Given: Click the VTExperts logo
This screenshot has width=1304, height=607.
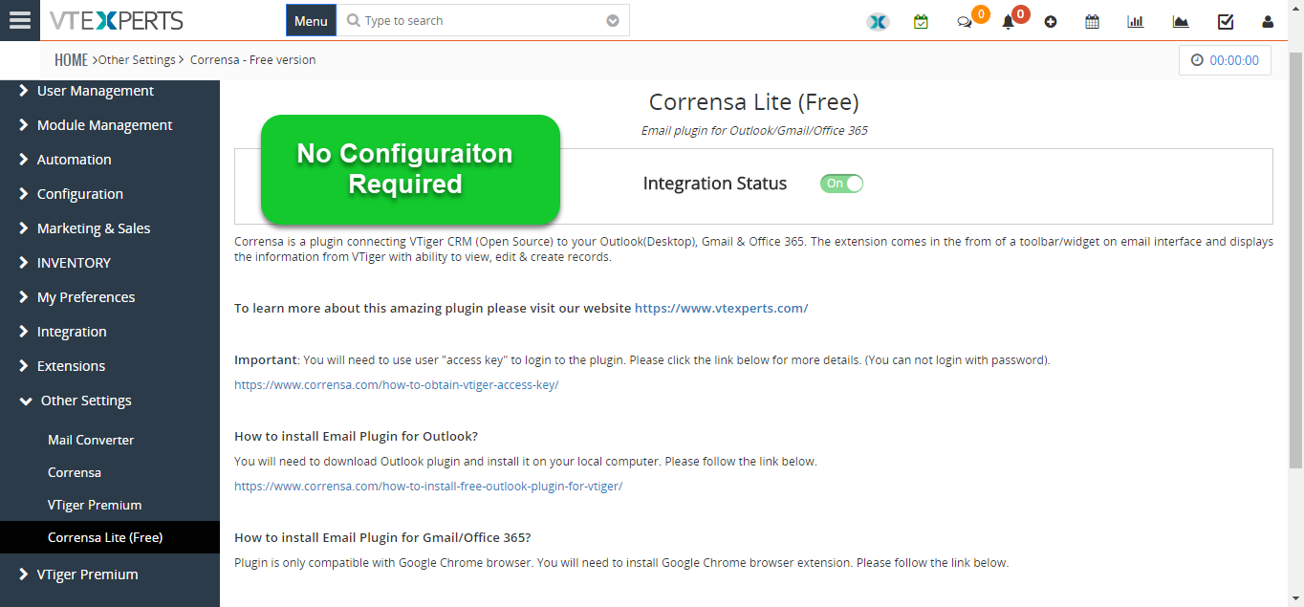Looking at the screenshot, I should point(116,20).
